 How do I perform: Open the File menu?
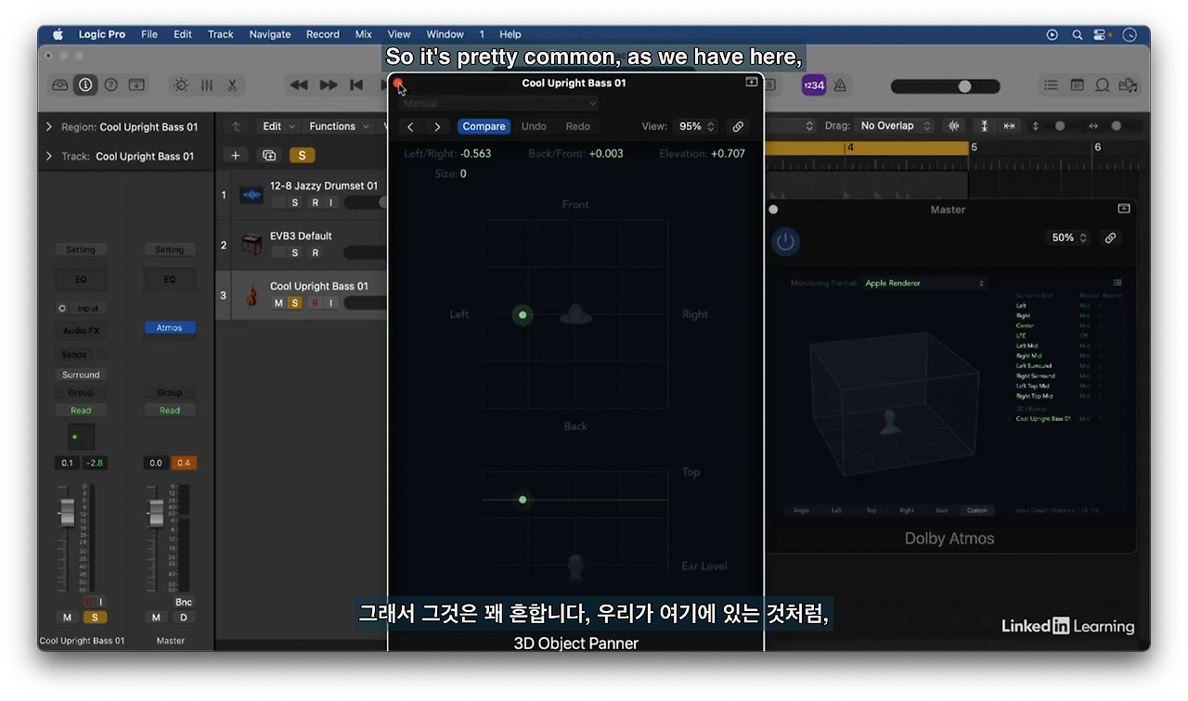click(149, 34)
